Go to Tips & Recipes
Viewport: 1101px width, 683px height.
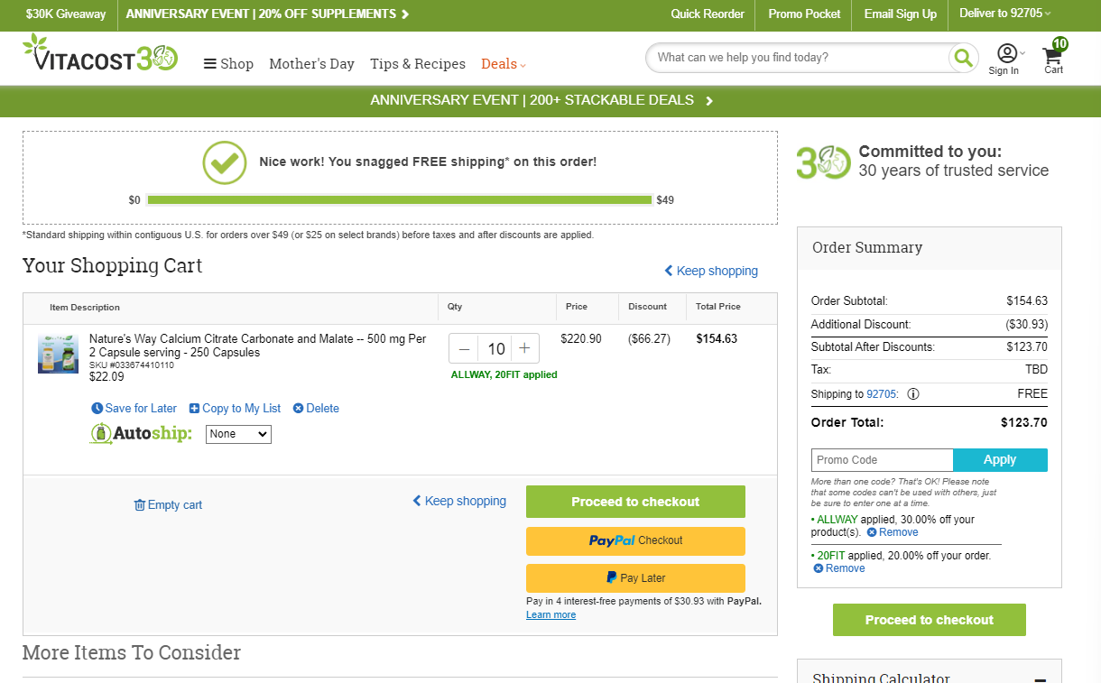[418, 64]
